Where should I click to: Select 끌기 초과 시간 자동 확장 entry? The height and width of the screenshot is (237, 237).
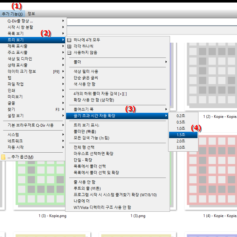click(x=117, y=116)
